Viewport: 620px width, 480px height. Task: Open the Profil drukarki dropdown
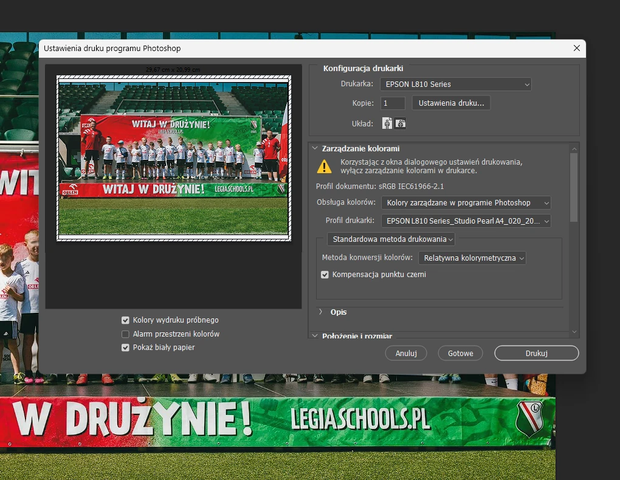tap(466, 221)
